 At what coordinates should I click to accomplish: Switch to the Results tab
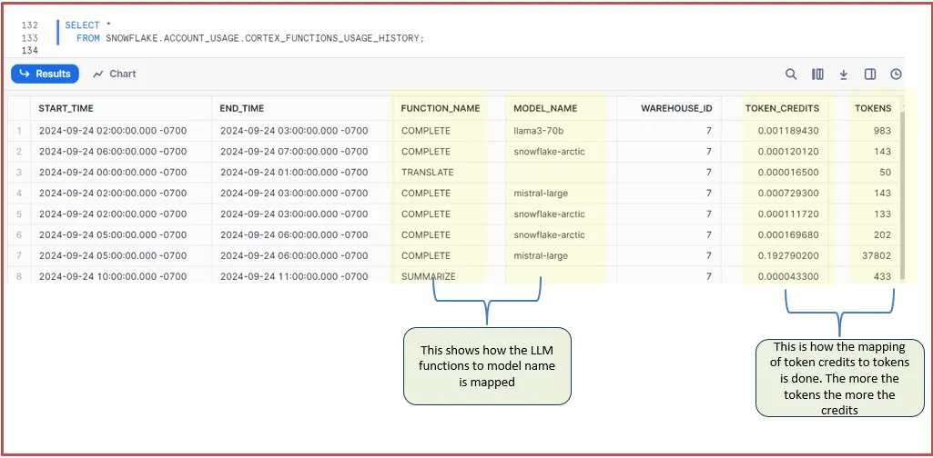tap(46, 74)
